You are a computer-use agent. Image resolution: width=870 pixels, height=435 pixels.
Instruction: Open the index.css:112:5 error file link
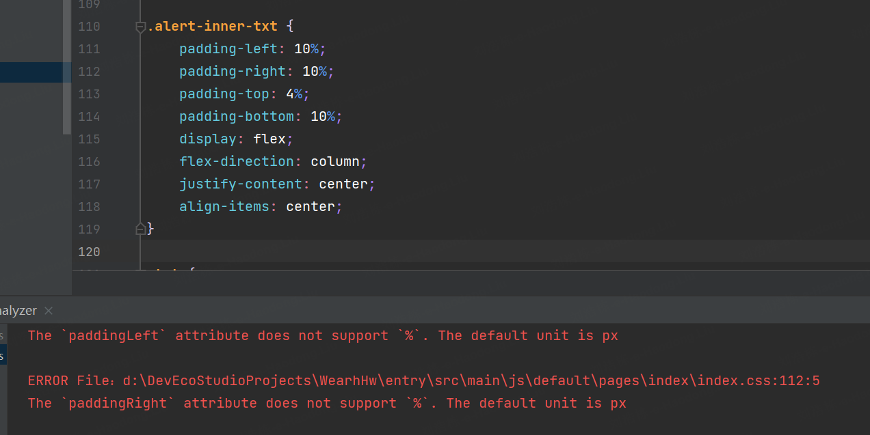click(471, 381)
